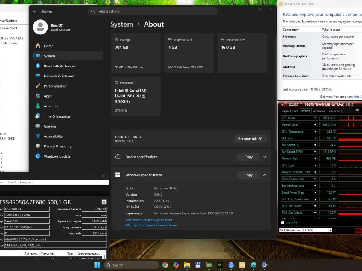Click the Settings back arrow
This screenshot has width=362, height=271.
pyautogui.click(x=35, y=12)
